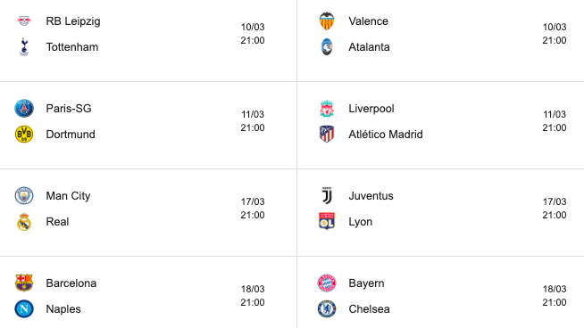The image size is (584, 328).
Task: Click the Dortmund team name
Action: click(x=71, y=135)
